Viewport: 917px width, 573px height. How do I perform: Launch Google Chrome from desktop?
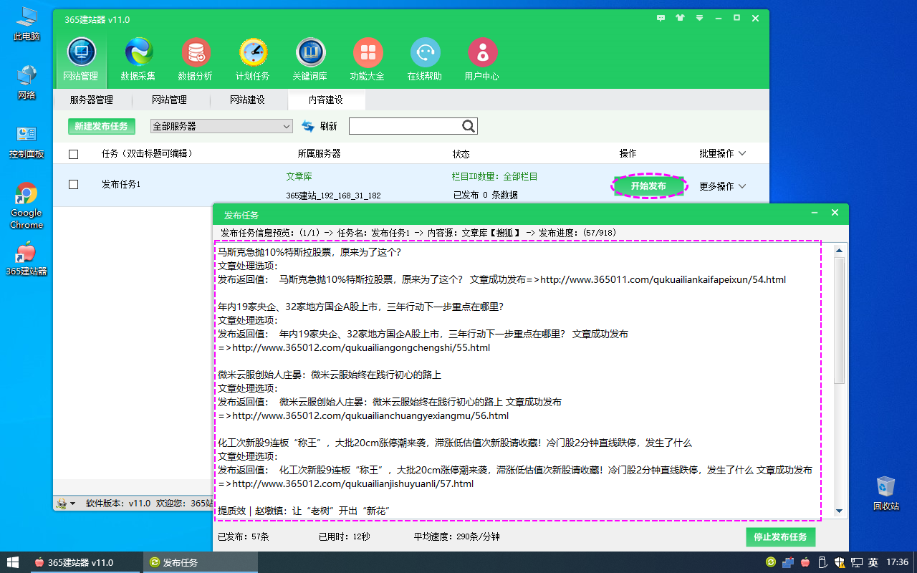pyautogui.click(x=27, y=206)
